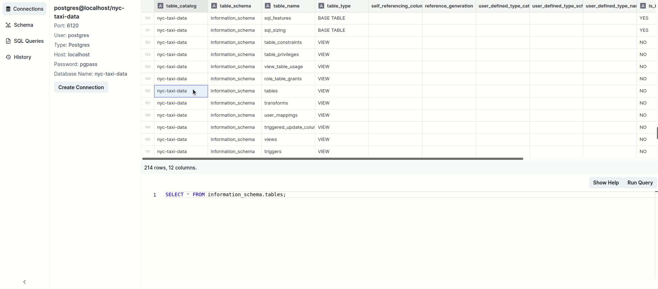Click the table_name column type icon
This screenshot has height=289, width=658.
(268, 6)
